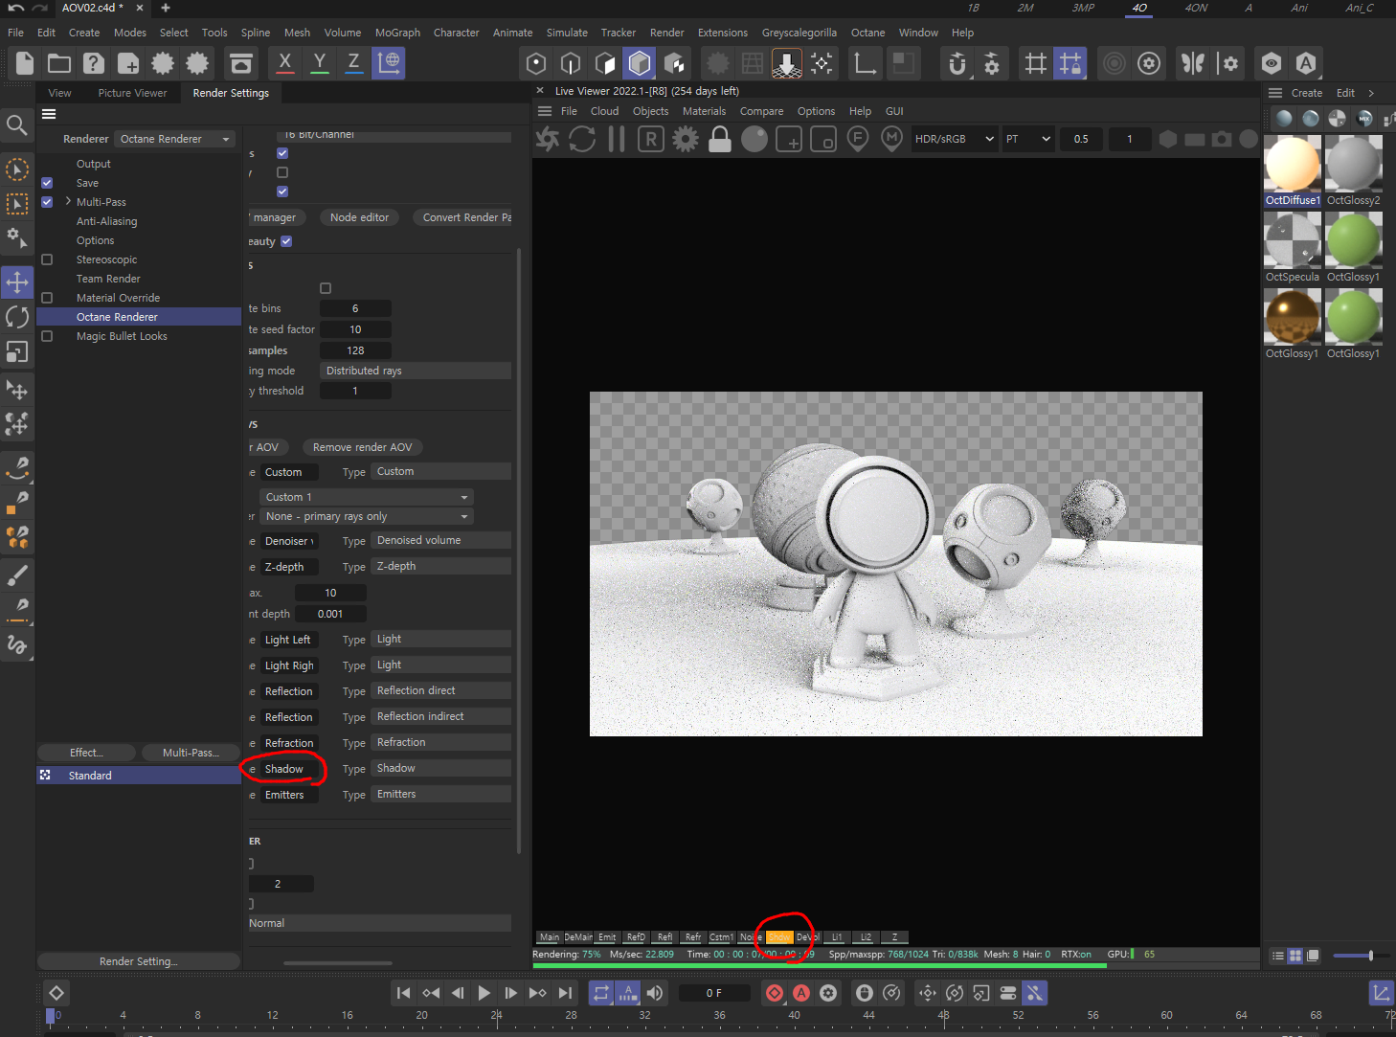The height and width of the screenshot is (1037, 1396).
Task: Switch to the Picture Viewer tab
Action: [132, 93]
